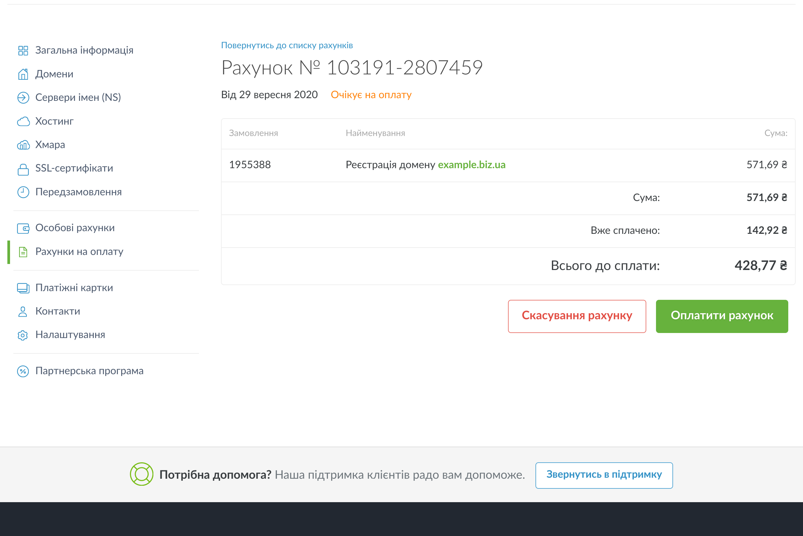Click the card icon beside Платіжні картки
This screenshot has height=536, width=803.
coord(23,288)
